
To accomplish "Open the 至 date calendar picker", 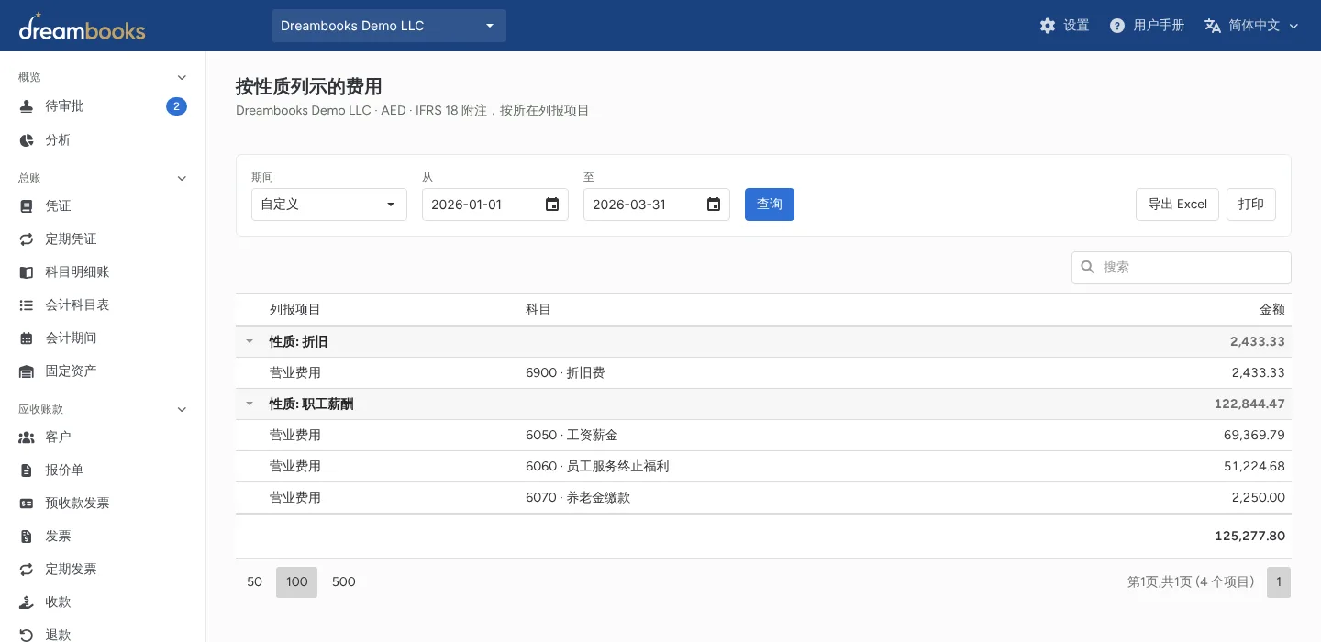I will pyautogui.click(x=714, y=205).
